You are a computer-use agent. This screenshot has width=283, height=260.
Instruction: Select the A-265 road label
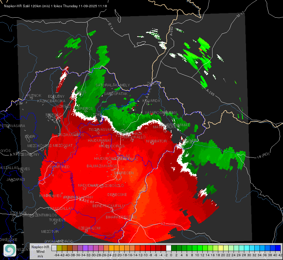point(210,92)
